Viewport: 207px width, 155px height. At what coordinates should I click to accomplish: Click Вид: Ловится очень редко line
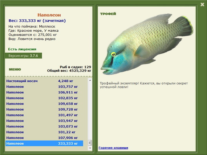pos(32,39)
